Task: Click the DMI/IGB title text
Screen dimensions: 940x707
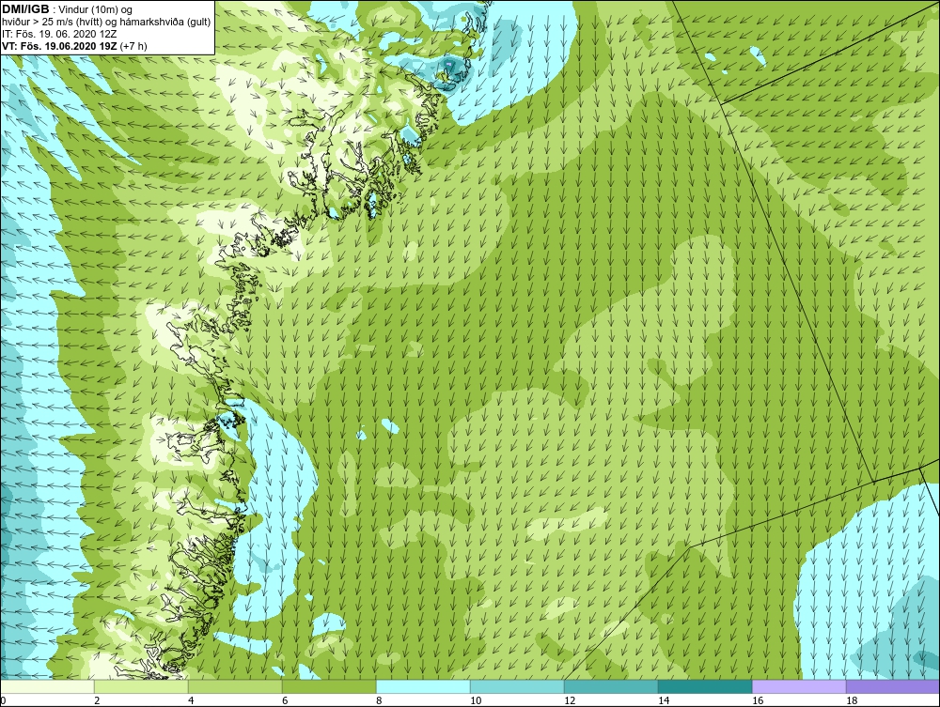Action: pos(25,9)
